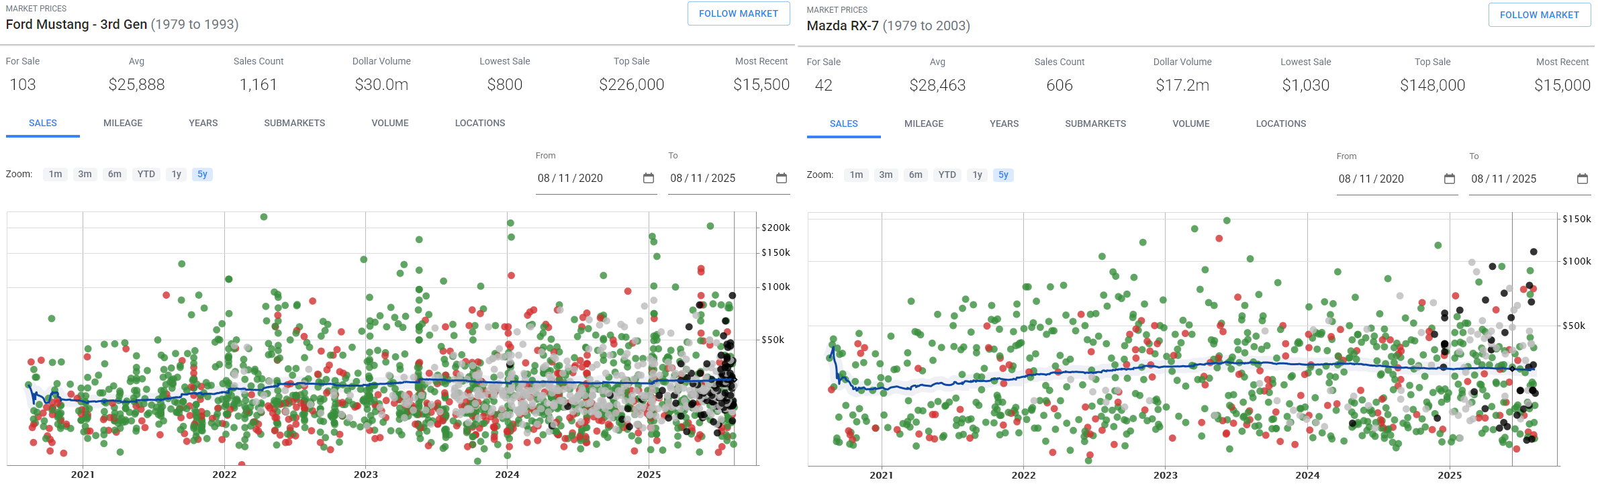Click the For Sale count 103
The image size is (1598, 486).
pyautogui.click(x=23, y=85)
